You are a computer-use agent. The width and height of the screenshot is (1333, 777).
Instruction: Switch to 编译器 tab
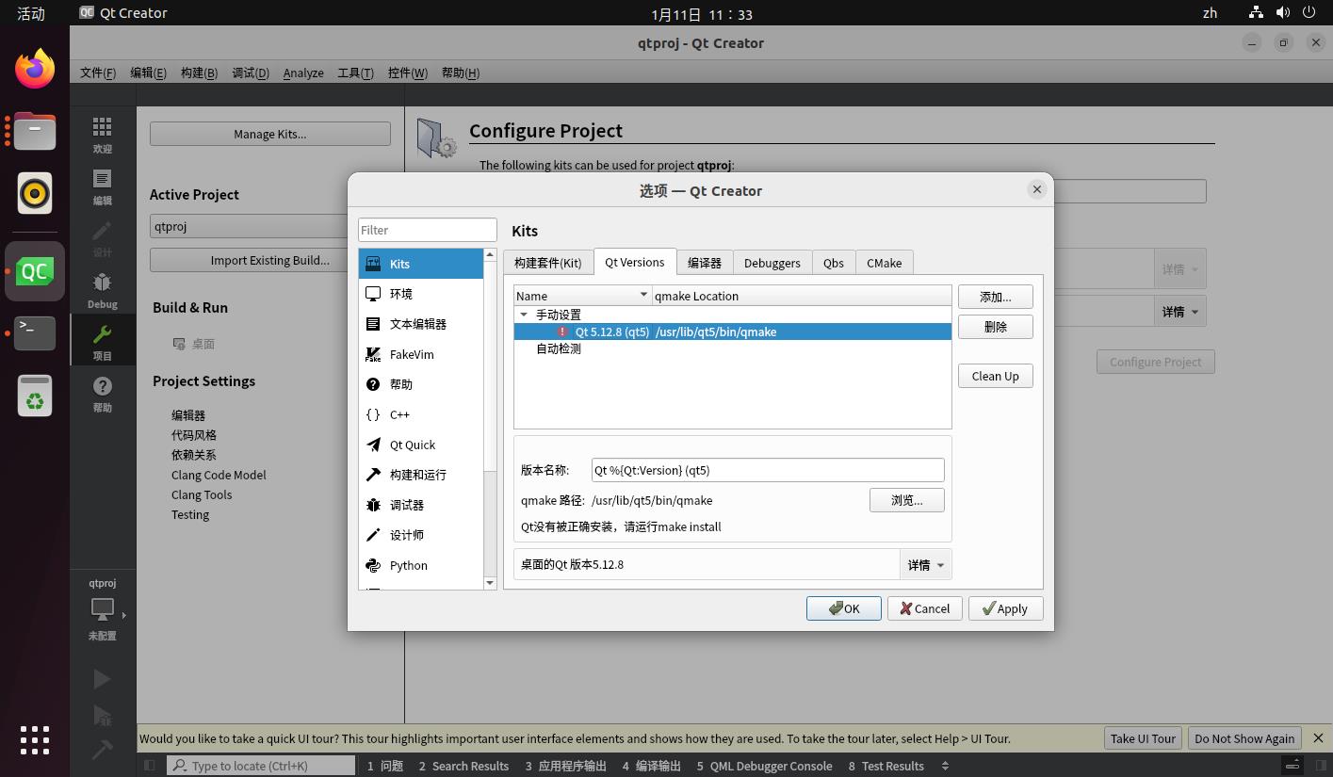coord(705,263)
